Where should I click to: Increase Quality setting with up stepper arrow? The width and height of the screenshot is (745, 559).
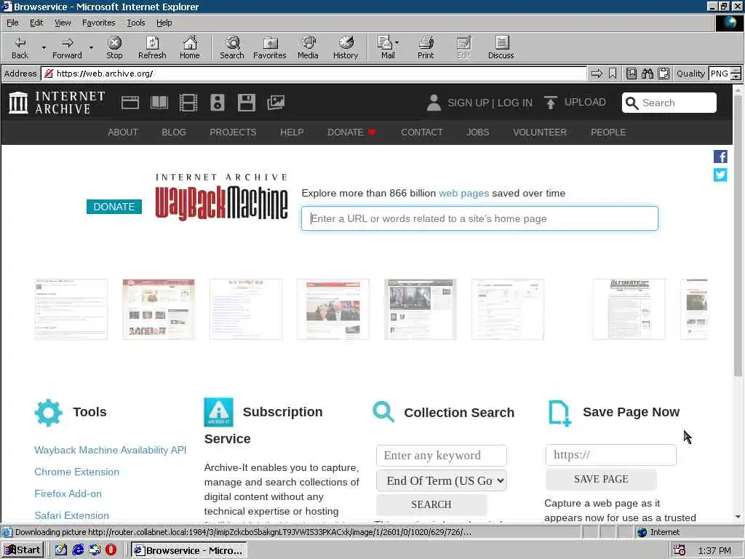[x=736, y=71]
